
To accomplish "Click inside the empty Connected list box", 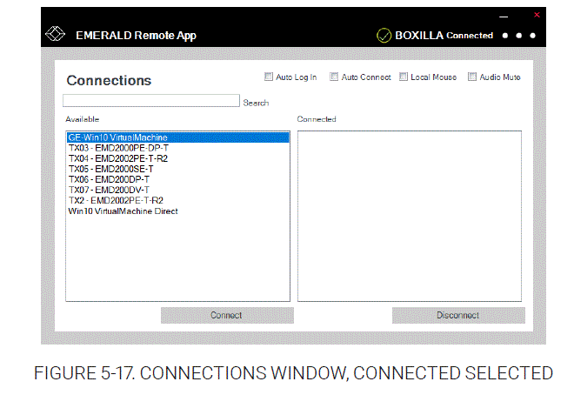I will (x=410, y=217).
